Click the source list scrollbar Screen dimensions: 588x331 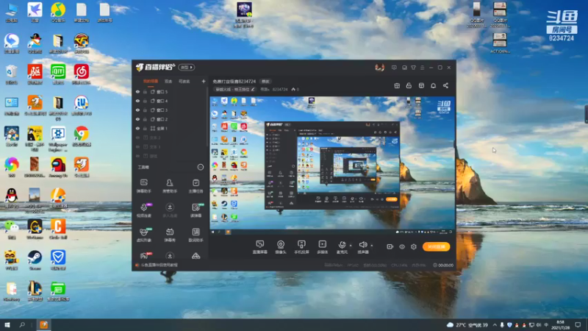click(207, 116)
